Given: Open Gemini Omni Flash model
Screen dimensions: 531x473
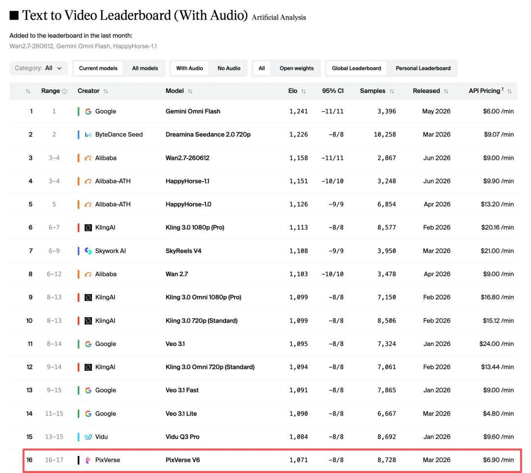Looking at the screenshot, I should (193, 112).
